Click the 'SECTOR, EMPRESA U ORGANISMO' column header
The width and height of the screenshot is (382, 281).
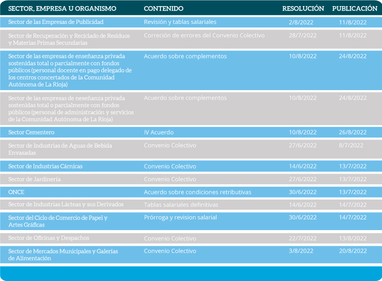(x=62, y=9)
